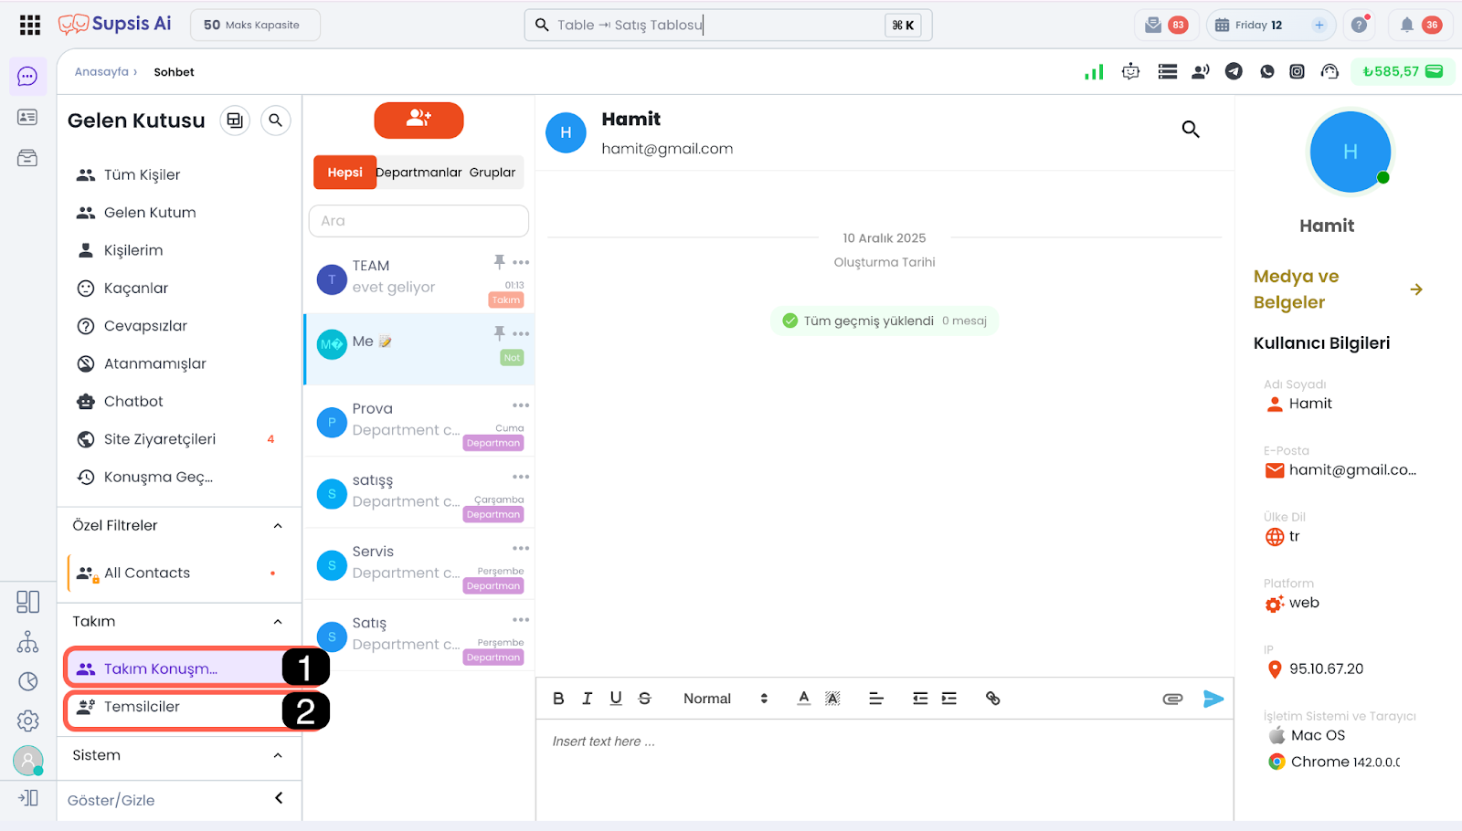Viewport: 1462px width, 831px height.
Task: Switch to the Gruplar tab
Action: point(493,173)
